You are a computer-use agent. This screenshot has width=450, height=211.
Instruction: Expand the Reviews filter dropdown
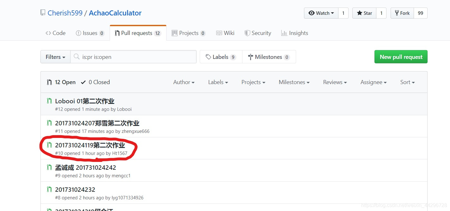[x=335, y=82]
